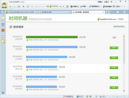Open the Weibo sidebar icon

(x=3, y=30)
